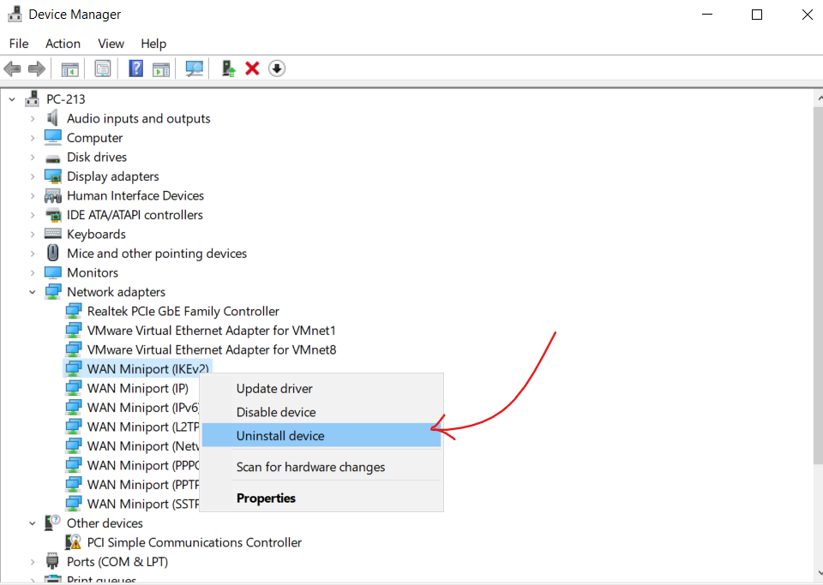Choose Uninstall device from context menu
The image size is (823, 585).
280,436
